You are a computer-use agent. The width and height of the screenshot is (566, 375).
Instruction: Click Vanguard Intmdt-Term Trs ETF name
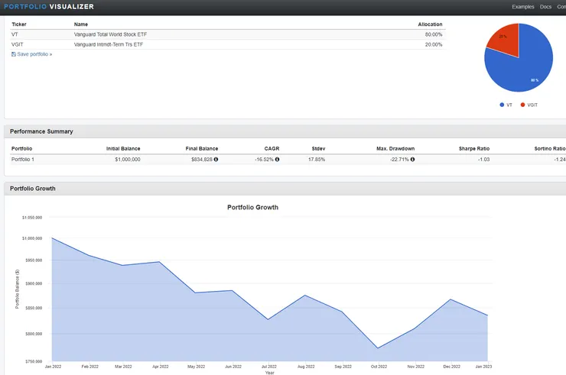[109, 44]
